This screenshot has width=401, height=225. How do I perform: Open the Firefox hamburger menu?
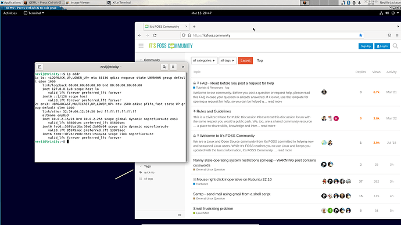[x=397, y=35]
